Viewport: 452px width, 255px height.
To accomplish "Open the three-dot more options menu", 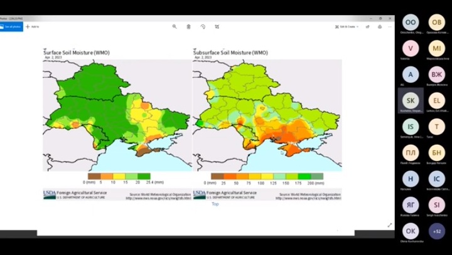I will [390, 27].
